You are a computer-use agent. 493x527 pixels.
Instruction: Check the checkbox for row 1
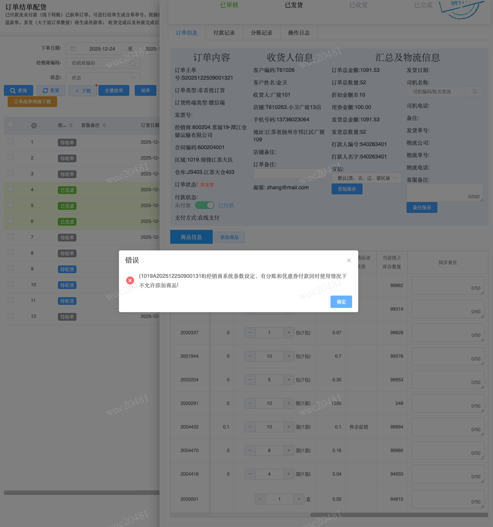tap(10, 141)
